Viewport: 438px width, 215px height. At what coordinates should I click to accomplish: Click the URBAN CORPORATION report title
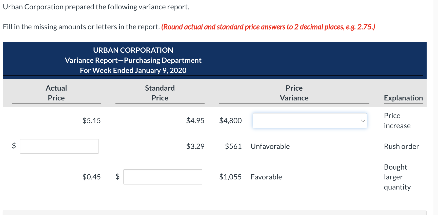(133, 50)
